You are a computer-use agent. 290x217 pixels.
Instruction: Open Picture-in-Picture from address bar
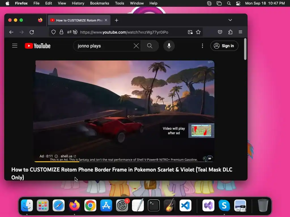click(190, 32)
